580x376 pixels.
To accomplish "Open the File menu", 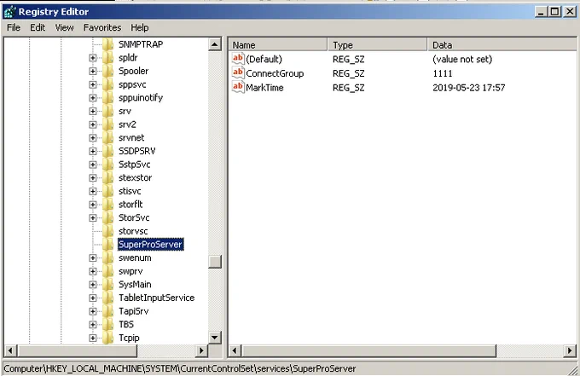I will (14, 27).
